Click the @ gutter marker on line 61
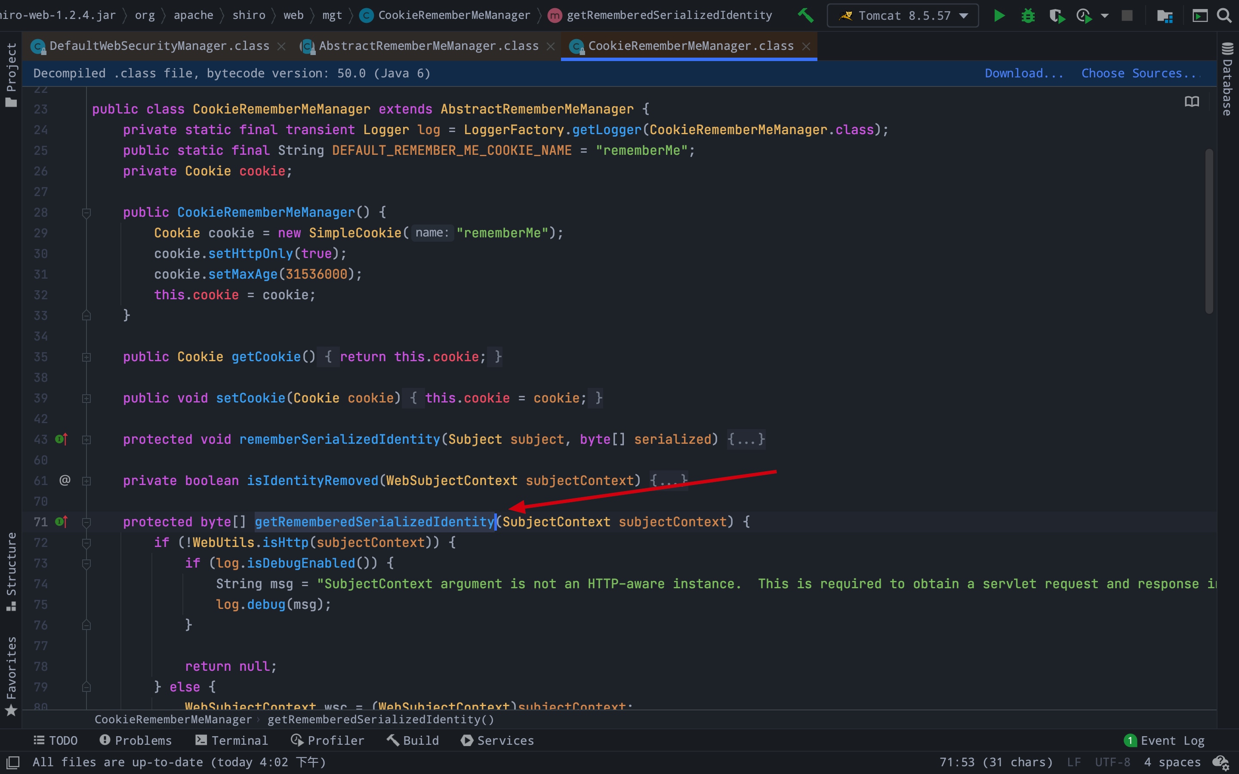The width and height of the screenshot is (1239, 774). pyautogui.click(x=65, y=480)
